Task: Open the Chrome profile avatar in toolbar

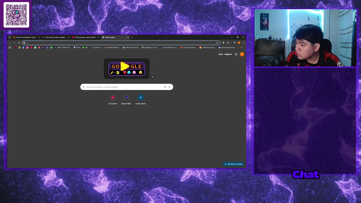Action: point(239,43)
